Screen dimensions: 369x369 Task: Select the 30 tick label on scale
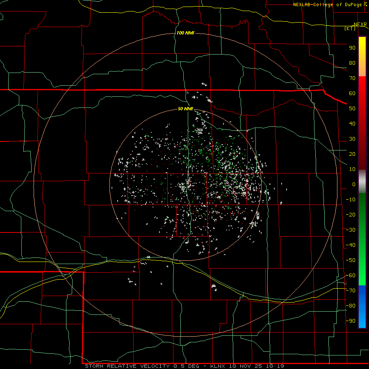coord(352,139)
